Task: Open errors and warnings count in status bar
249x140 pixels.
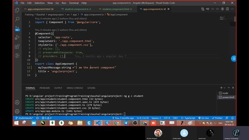Action: 47,118
